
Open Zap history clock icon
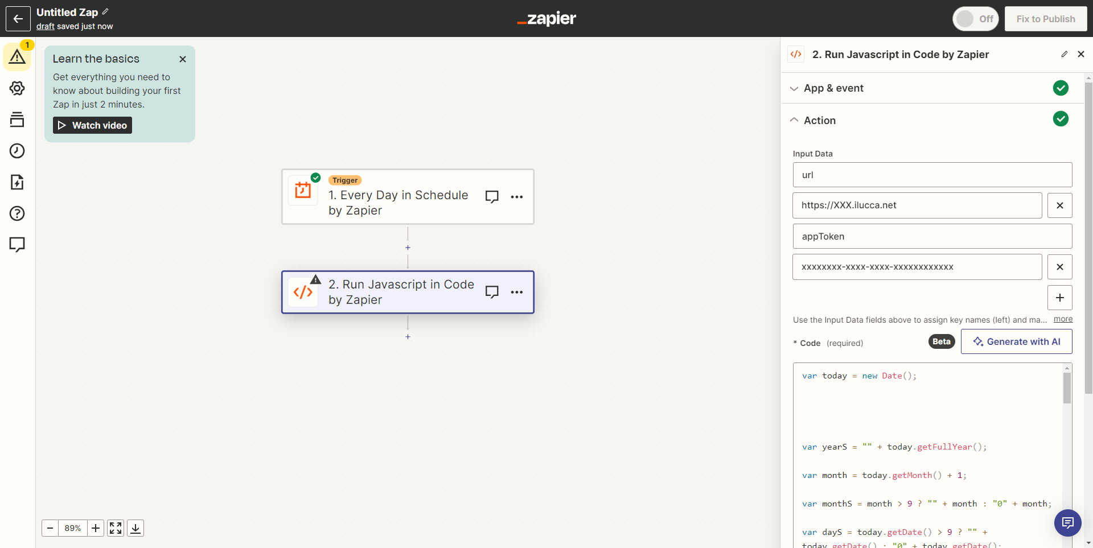coord(17,151)
